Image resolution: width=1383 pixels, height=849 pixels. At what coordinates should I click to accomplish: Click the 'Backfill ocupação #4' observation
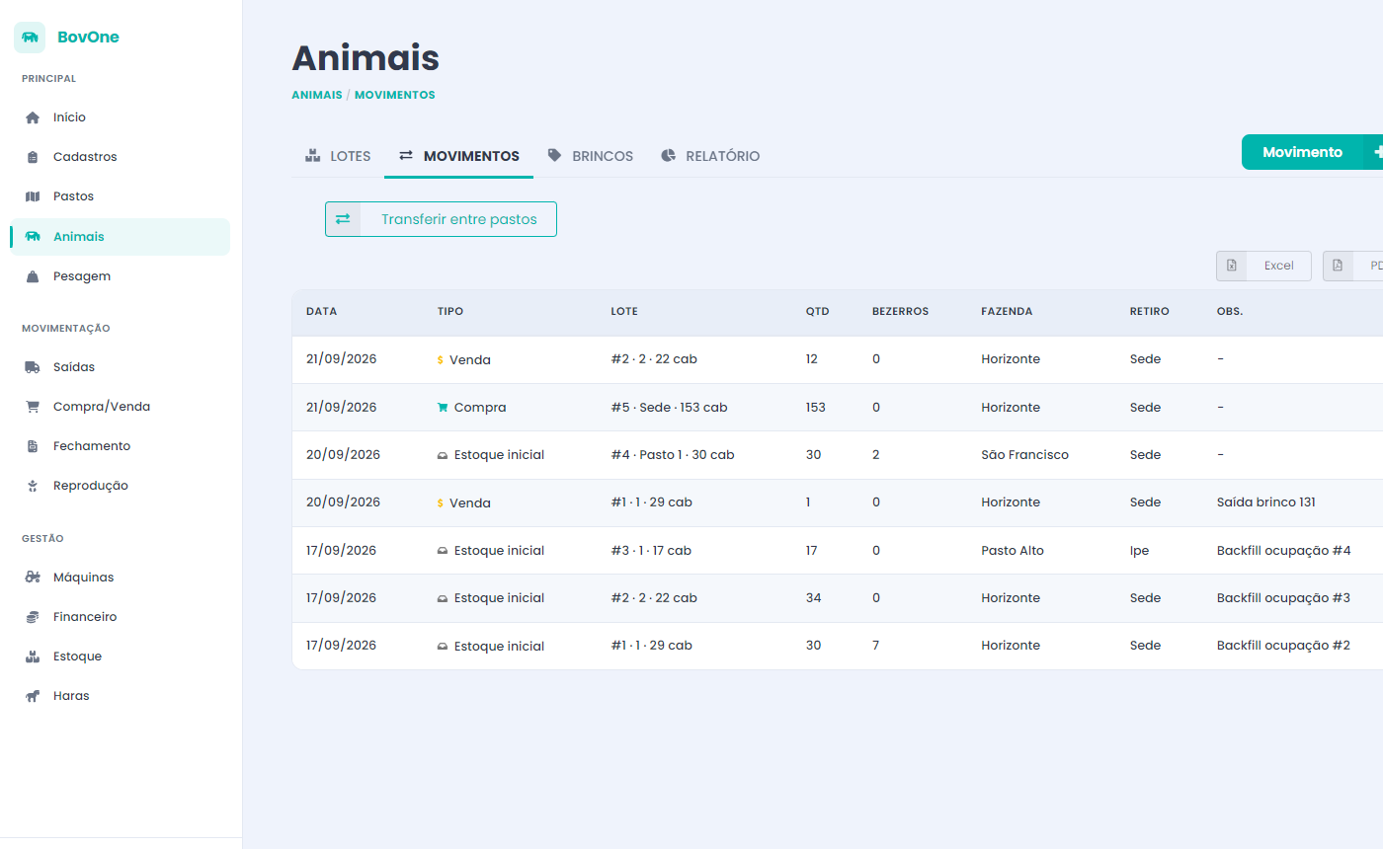[x=1284, y=551]
